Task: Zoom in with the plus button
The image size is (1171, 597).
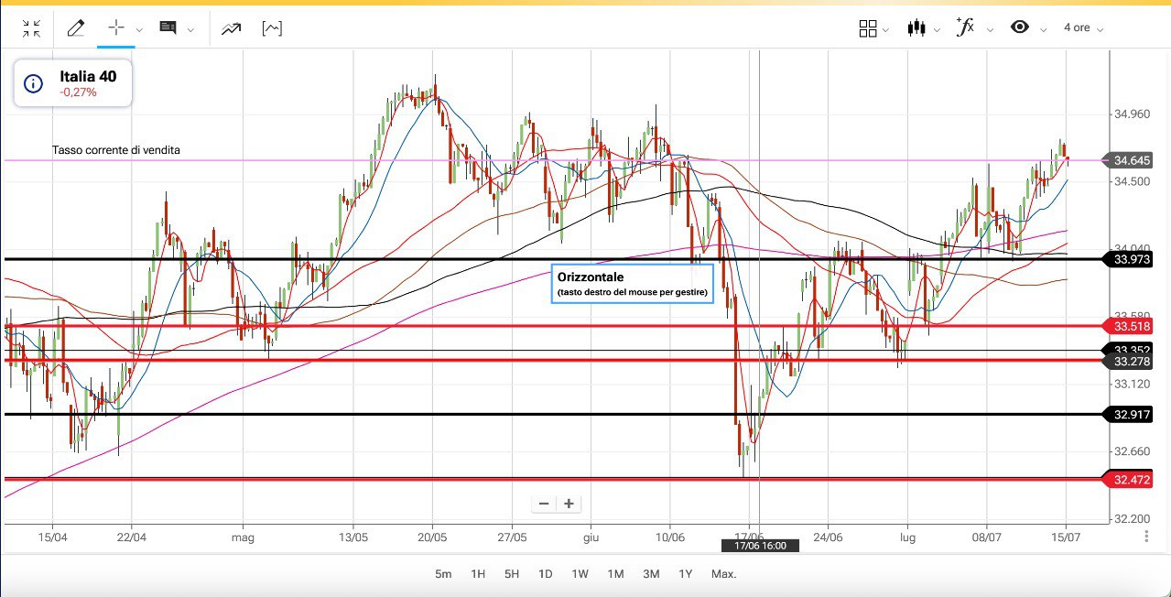Action: pyautogui.click(x=569, y=504)
